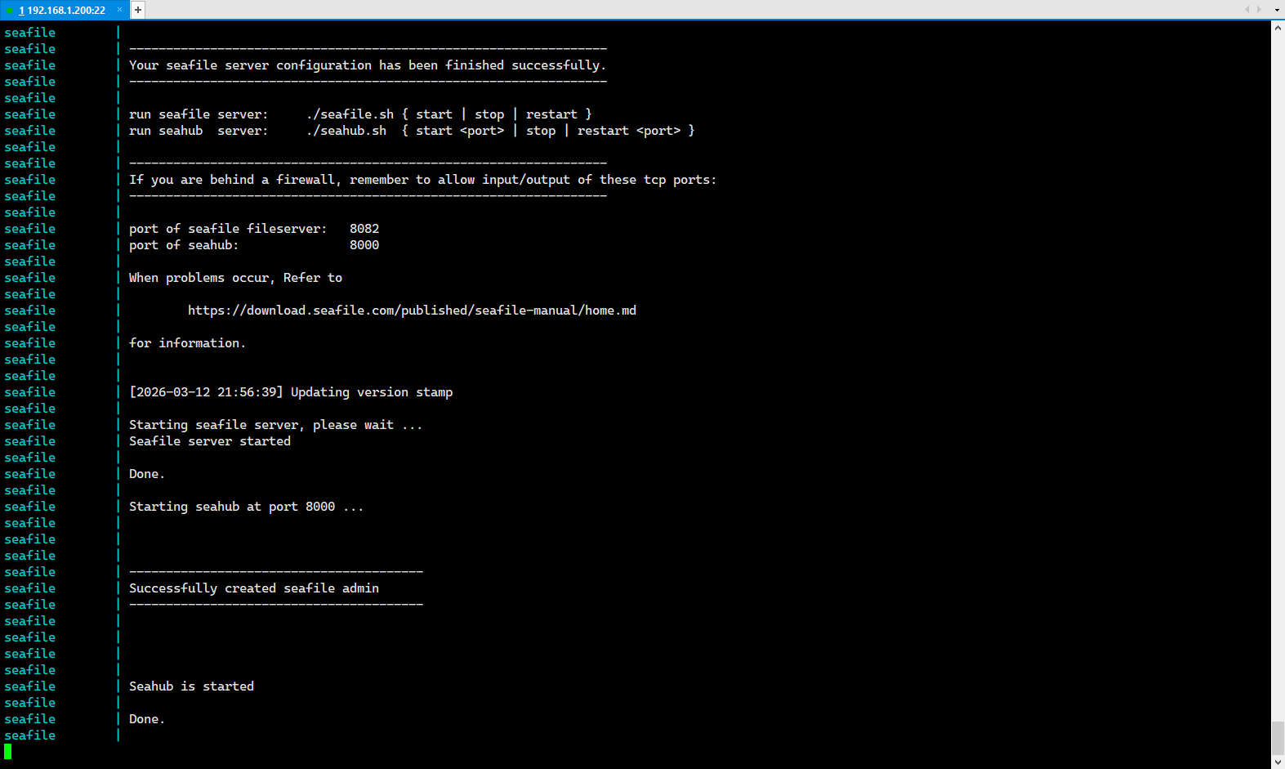Viewport: 1285px width, 769px height.
Task: Click the green connection status dot on tab
Action: [10, 11]
